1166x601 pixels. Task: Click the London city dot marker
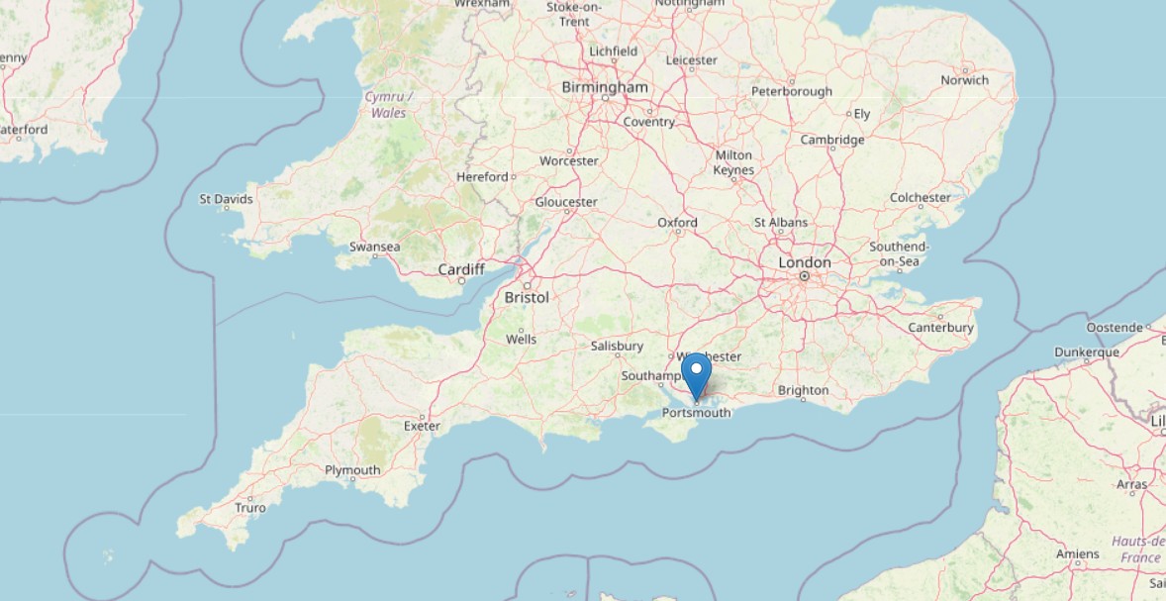click(804, 276)
